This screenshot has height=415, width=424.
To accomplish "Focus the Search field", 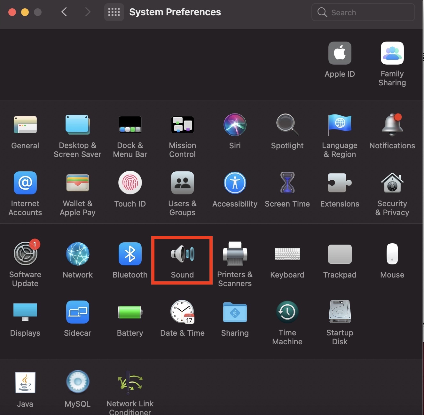I will (x=363, y=12).
